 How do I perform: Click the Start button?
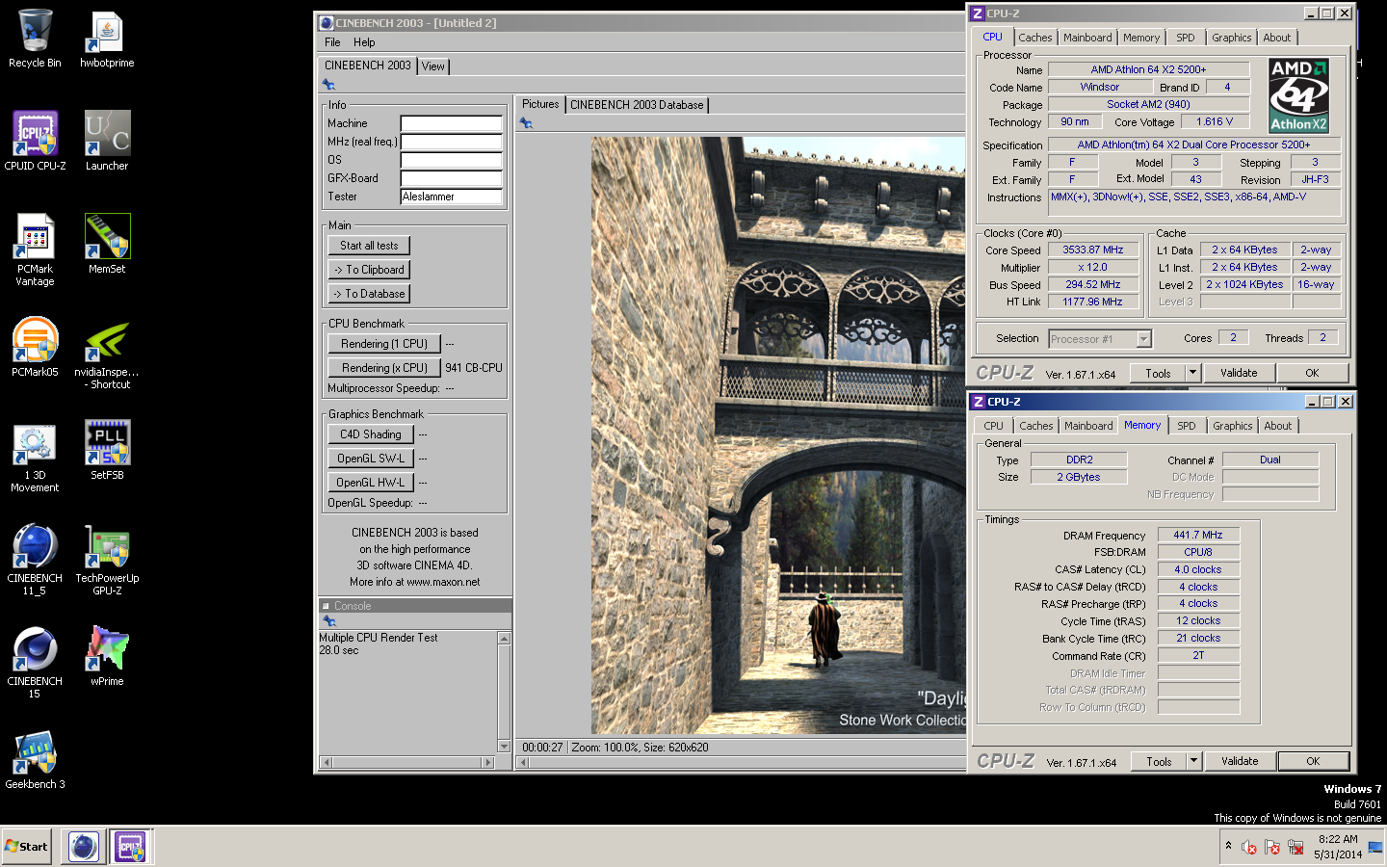[x=26, y=847]
